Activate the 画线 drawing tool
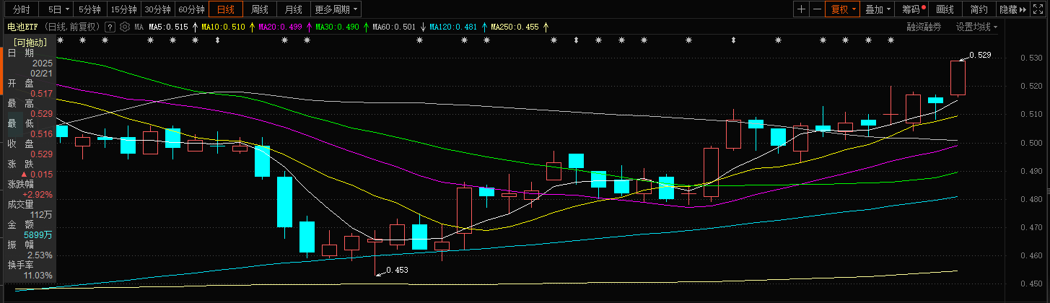 tap(945, 9)
